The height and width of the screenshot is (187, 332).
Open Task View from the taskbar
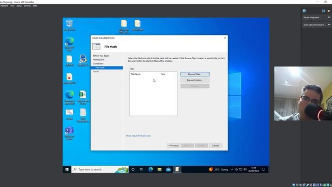coord(142,169)
